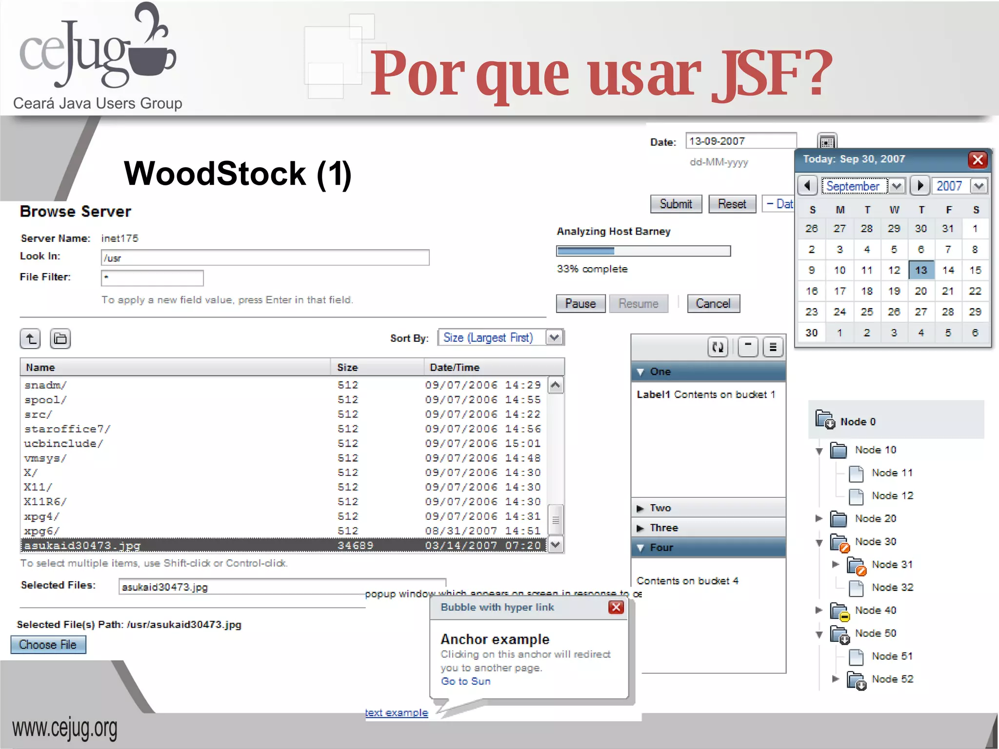Click the accordion collapse-all icon
Image resolution: width=999 pixels, height=749 pixels.
coord(748,347)
